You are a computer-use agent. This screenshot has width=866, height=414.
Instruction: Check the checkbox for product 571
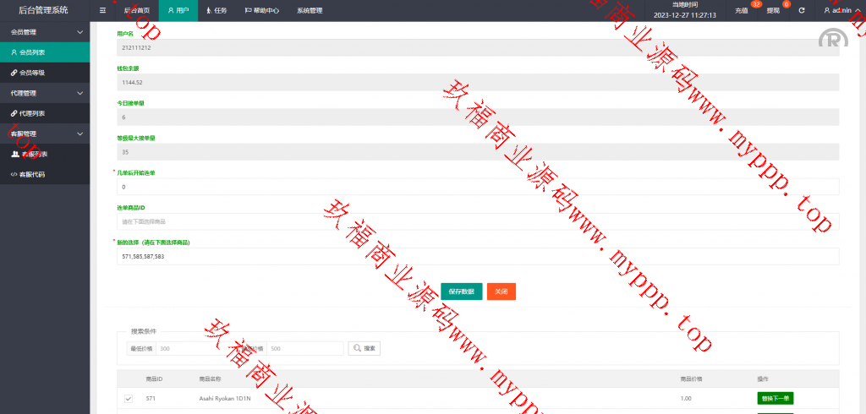(x=129, y=398)
